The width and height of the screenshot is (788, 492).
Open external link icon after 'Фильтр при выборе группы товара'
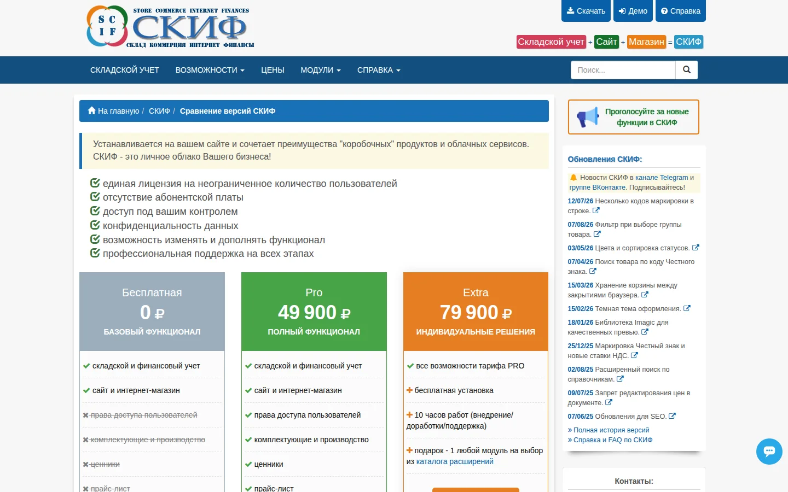pyautogui.click(x=597, y=234)
